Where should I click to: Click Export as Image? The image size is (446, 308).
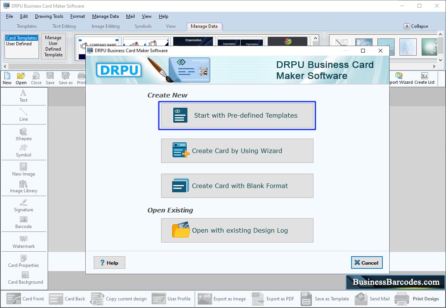click(222, 298)
